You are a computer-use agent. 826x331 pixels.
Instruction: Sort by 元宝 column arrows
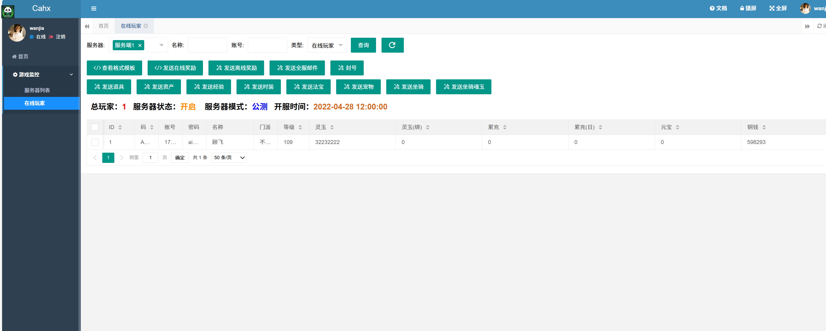pyautogui.click(x=677, y=127)
